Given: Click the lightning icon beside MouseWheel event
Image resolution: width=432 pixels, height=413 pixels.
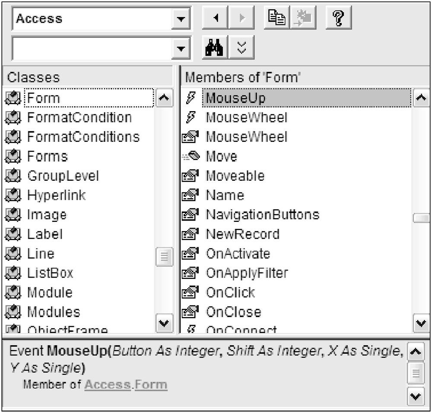Looking at the screenshot, I should point(191,118).
